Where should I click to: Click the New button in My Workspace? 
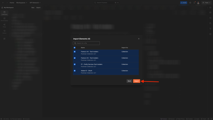tap(33, 8)
